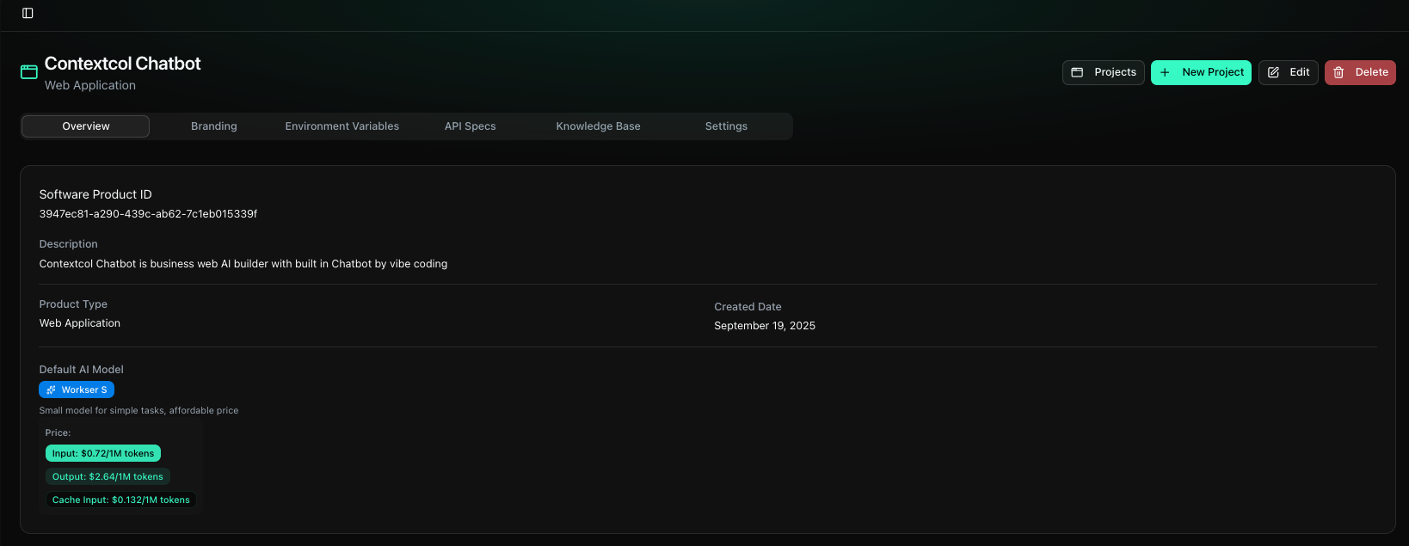The width and height of the screenshot is (1409, 546).
Task: Click the Workser S model badge
Action: click(x=77, y=390)
